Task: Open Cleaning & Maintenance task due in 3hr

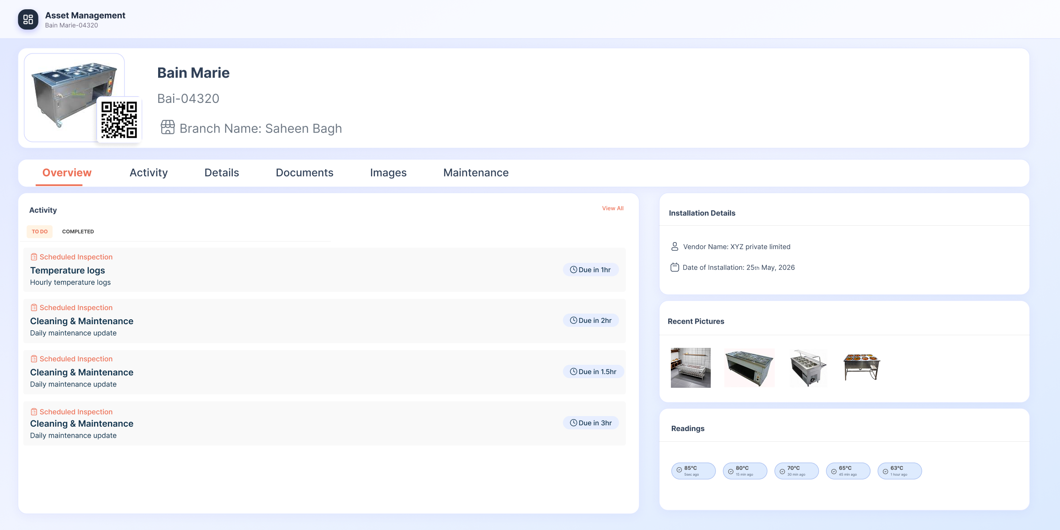Action: (324, 423)
